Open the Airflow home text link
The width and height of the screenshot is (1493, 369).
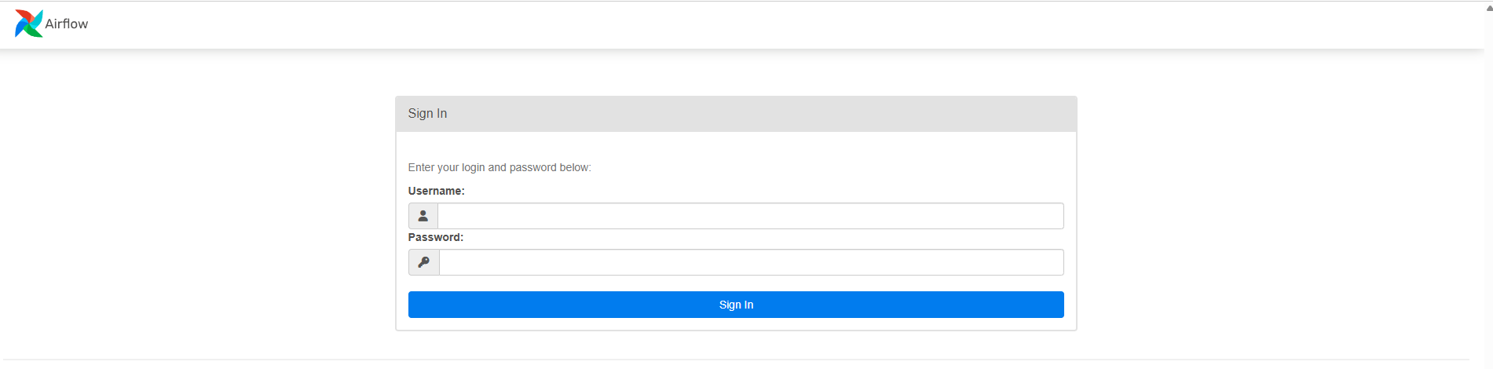point(66,24)
